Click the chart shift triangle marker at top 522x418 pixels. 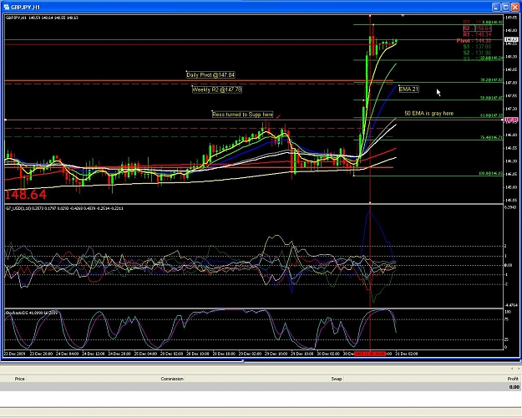(x=403, y=16)
